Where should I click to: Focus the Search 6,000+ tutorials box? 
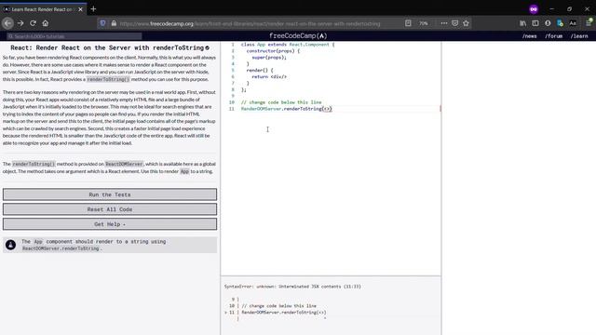(74, 36)
